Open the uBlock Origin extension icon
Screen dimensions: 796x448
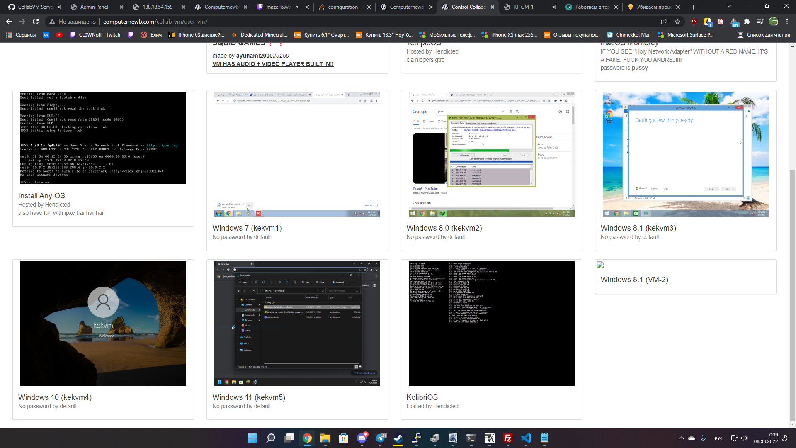694,22
